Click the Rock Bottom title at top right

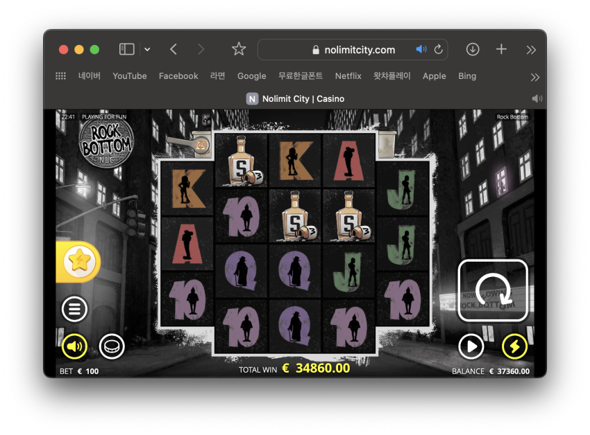click(512, 117)
